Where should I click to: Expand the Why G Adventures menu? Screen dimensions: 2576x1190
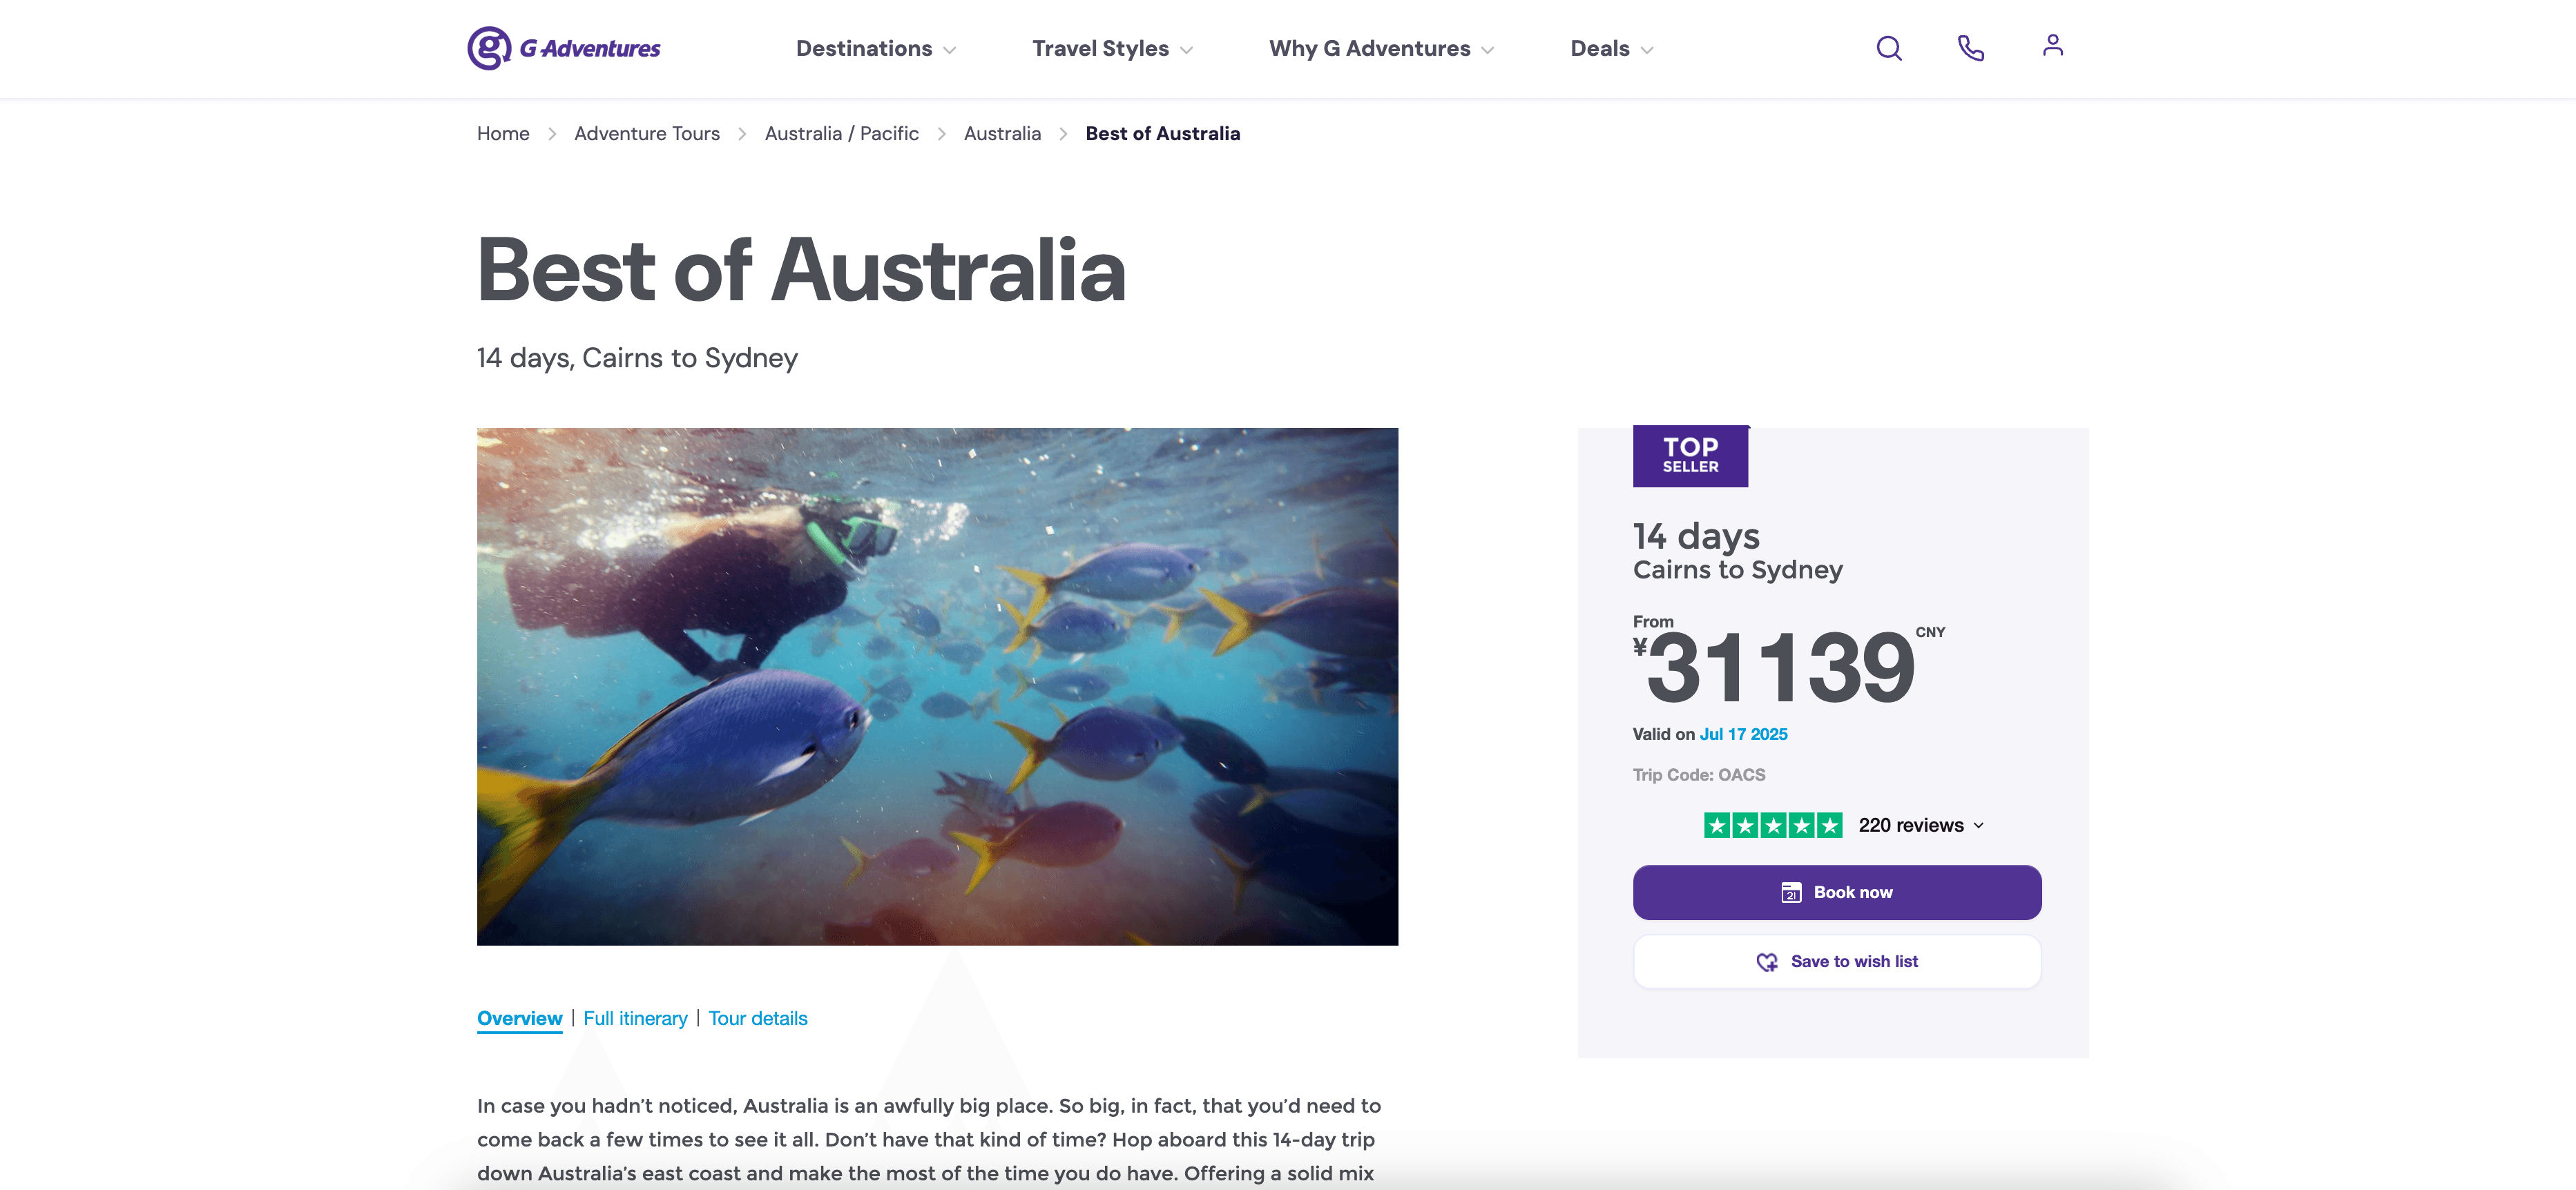pos(1381,49)
